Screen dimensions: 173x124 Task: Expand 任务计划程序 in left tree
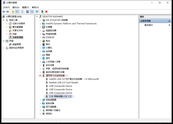point(7,24)
